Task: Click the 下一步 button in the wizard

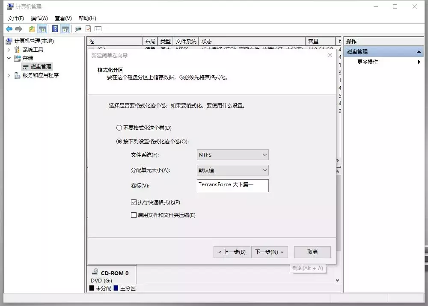Action: (270, 252)
